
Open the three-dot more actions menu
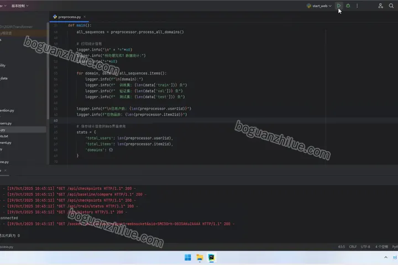pyautogui.click(x=357, y=6)
